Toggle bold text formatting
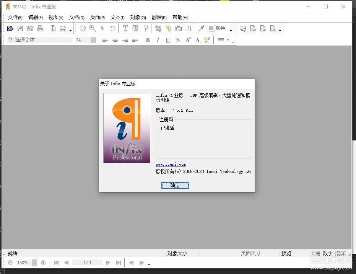 [x=148, y=40]
